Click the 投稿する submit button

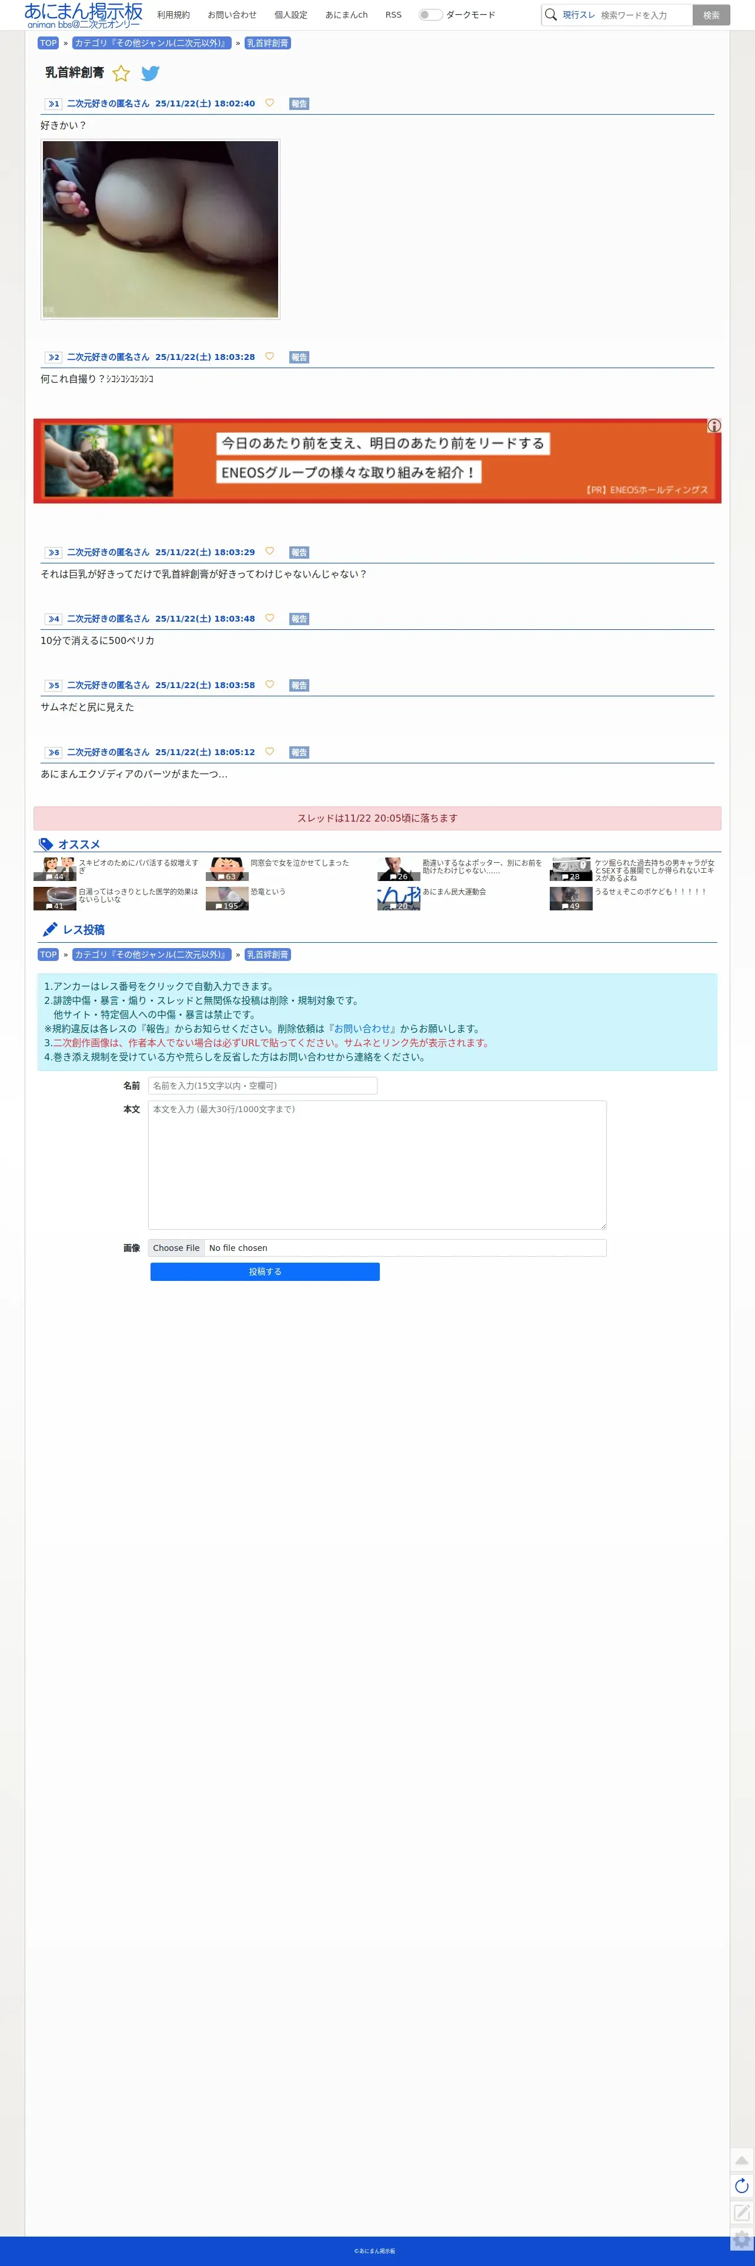click(265, 1271)
